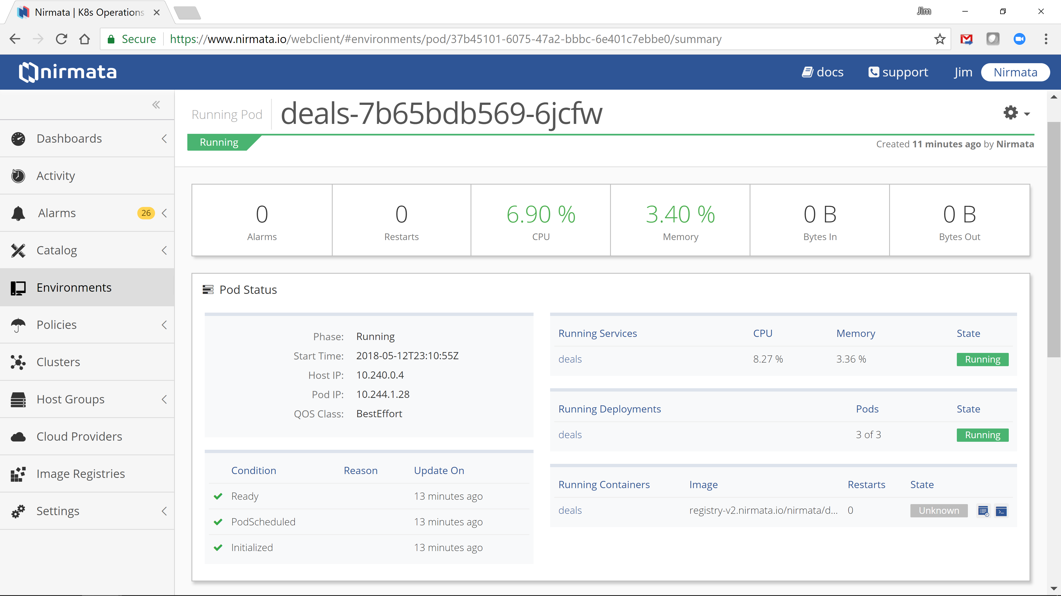Sort by Condition column header
Image resolution: width=1061 pixels, height=596 pixels.
point(254,470)
